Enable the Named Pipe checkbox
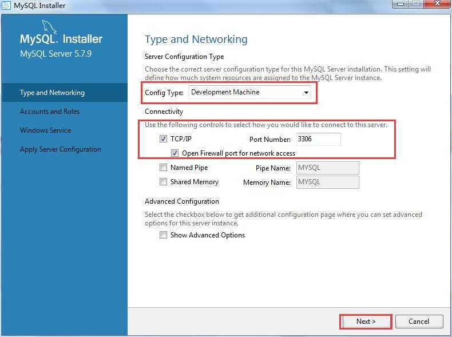This screenshot has height=337, width=452. (163, 168)
